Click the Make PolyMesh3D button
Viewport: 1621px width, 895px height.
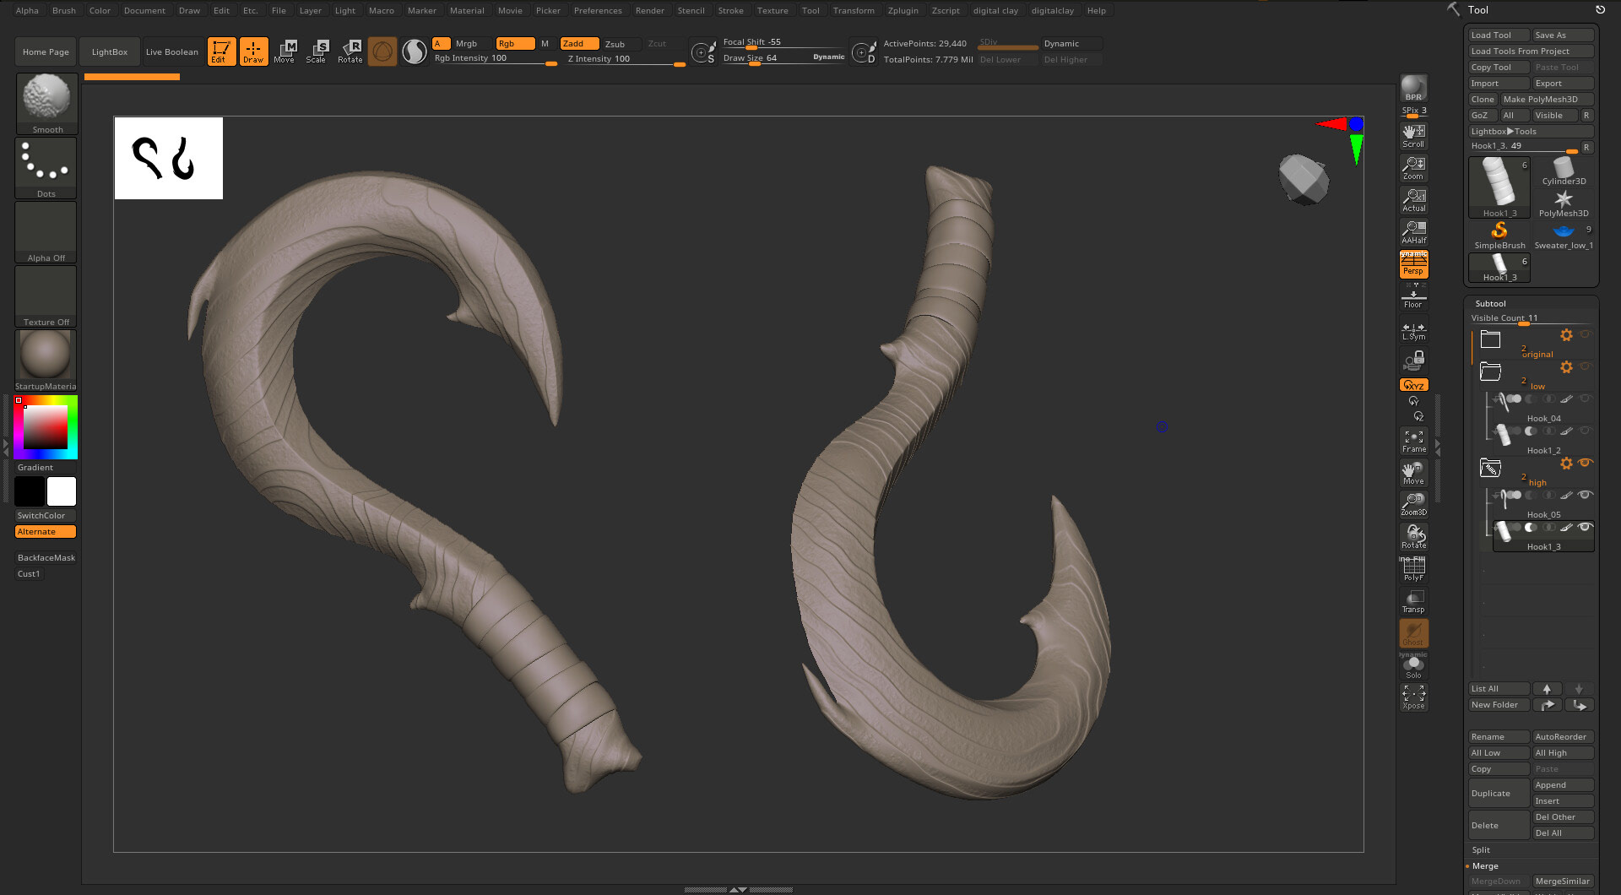1546,99
